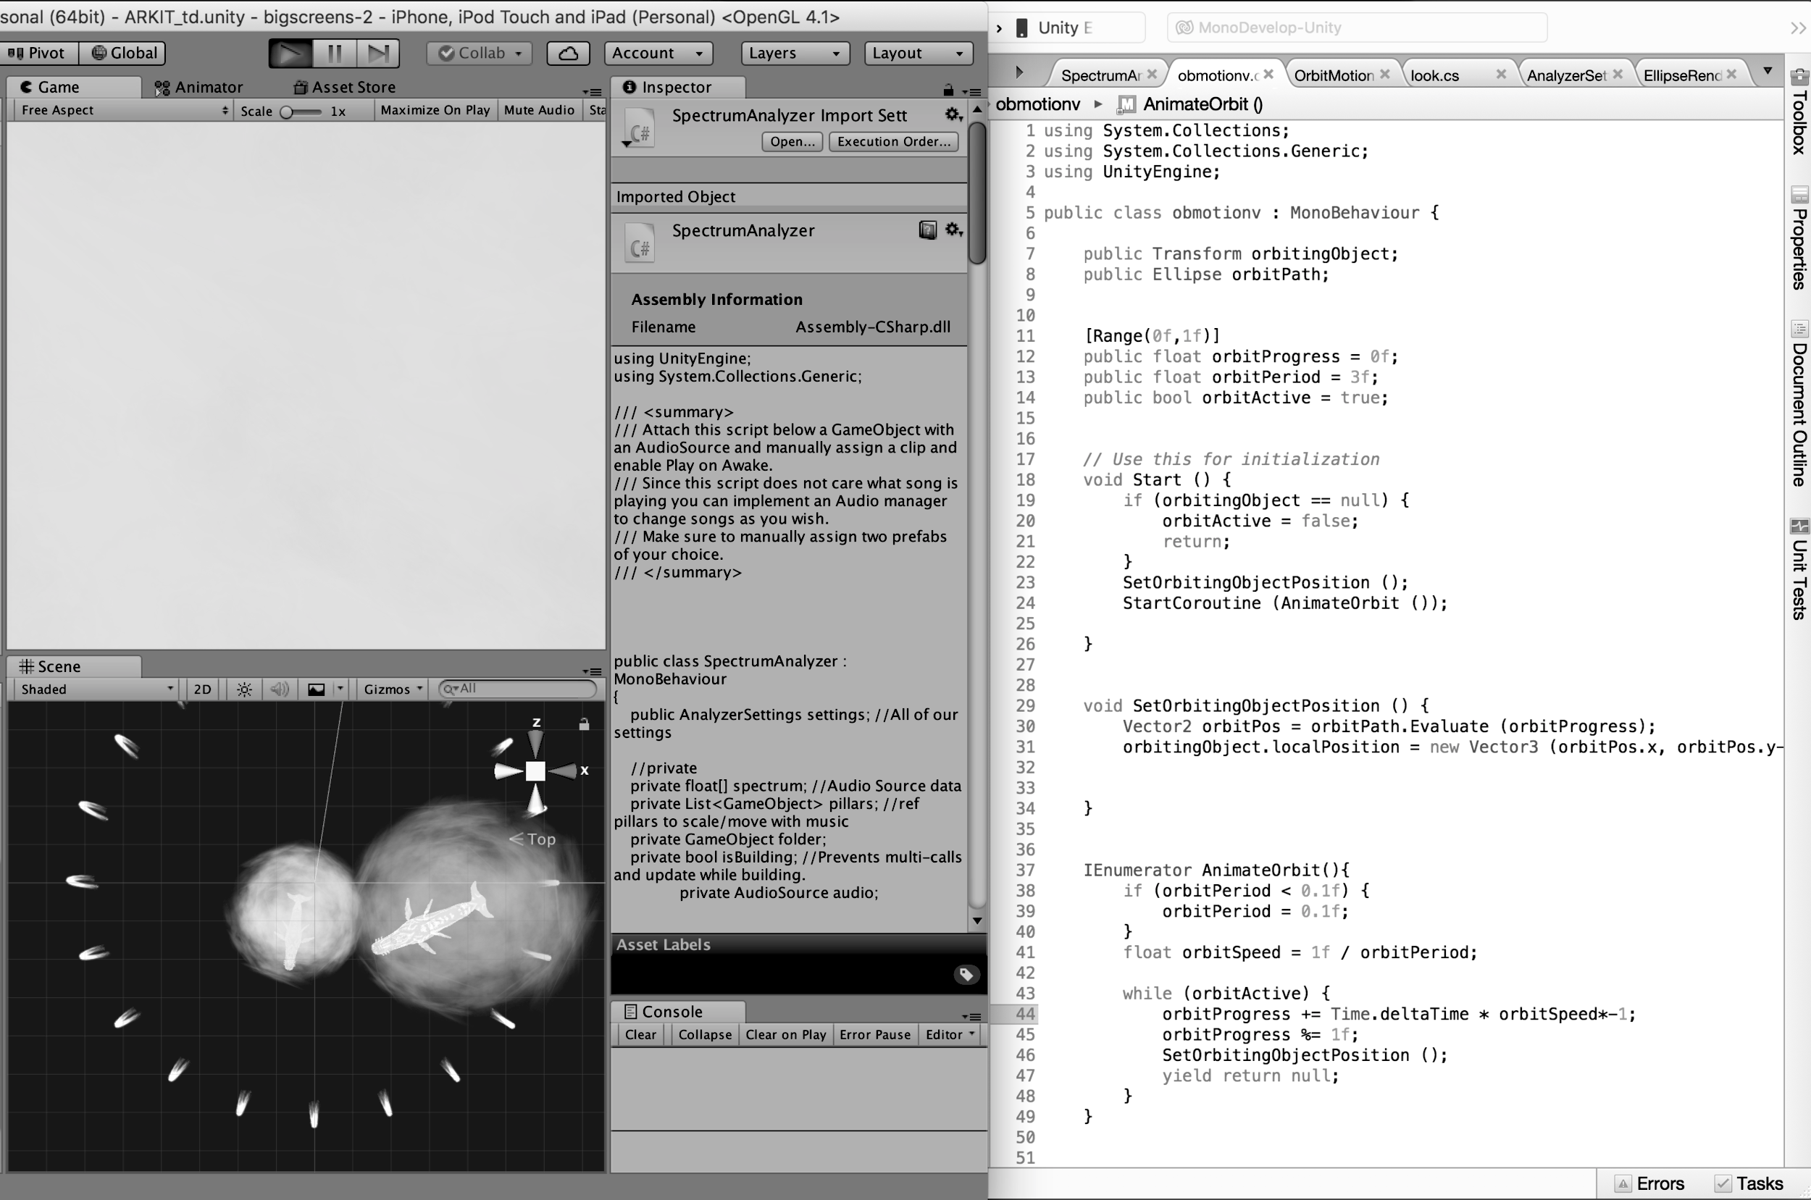
Task: Click the Game view Scale slider
Action: tap(299, 112)
